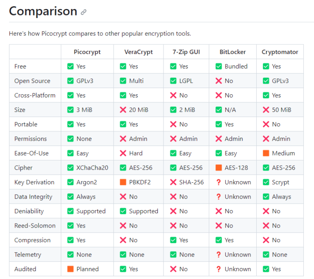
Task: Click the green check icon beside Argon2
Action: (x=70, y=182)
